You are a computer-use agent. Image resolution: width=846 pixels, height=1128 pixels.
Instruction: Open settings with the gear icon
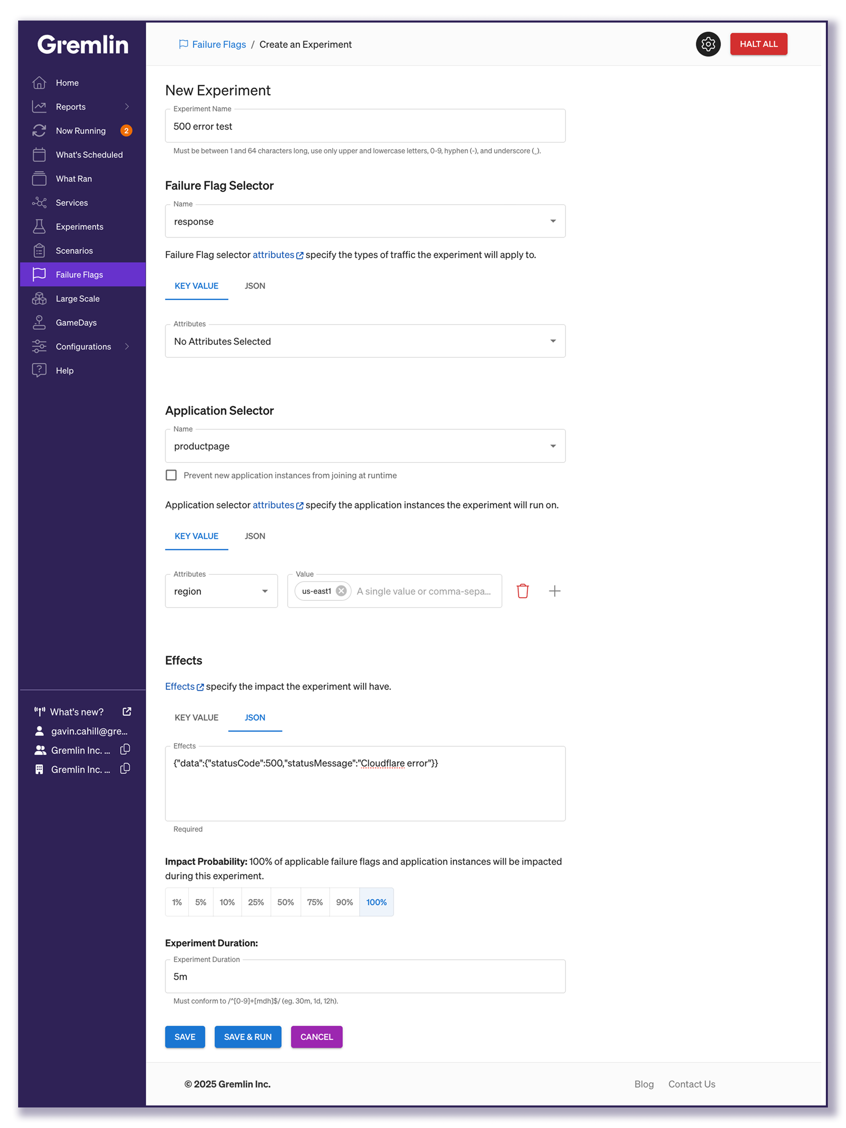(708, 44)
